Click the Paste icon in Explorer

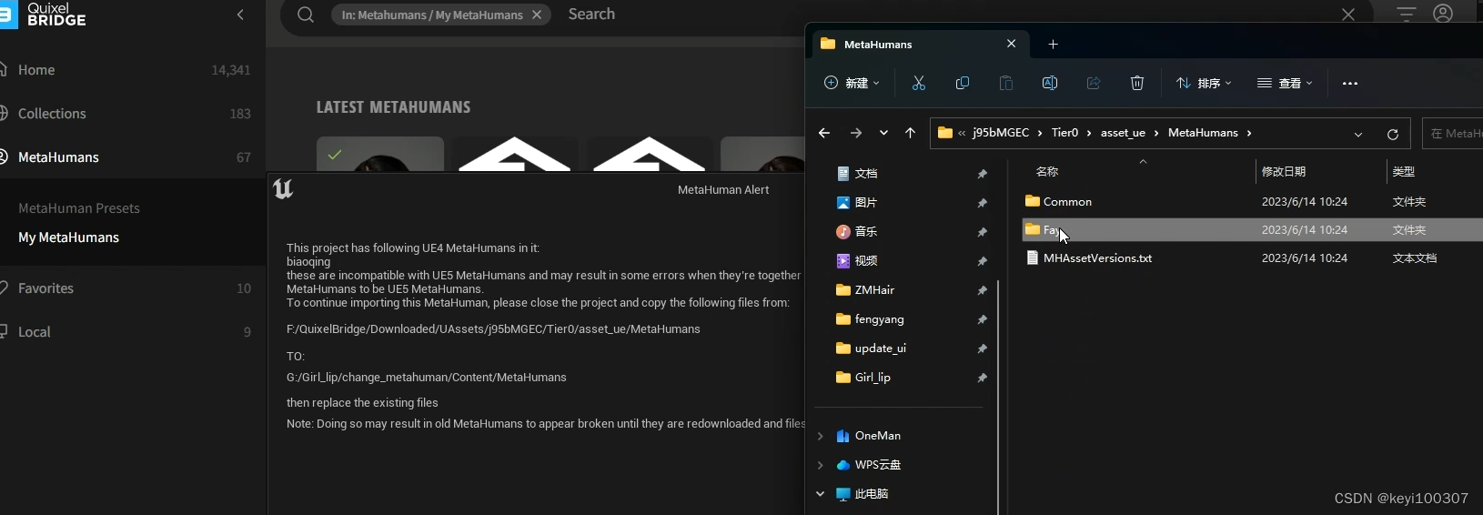[x=1006, y=83]
